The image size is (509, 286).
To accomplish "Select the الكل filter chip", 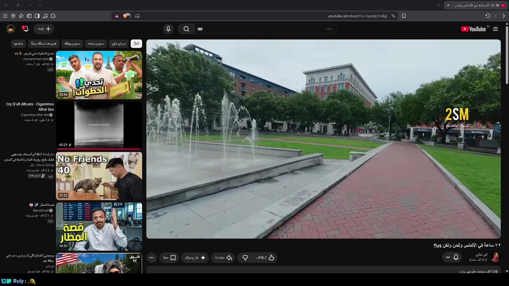I will pyautogui.click(x=136, y=44).
